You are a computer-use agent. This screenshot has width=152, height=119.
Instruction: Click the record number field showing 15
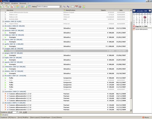[x=15, y=112]
